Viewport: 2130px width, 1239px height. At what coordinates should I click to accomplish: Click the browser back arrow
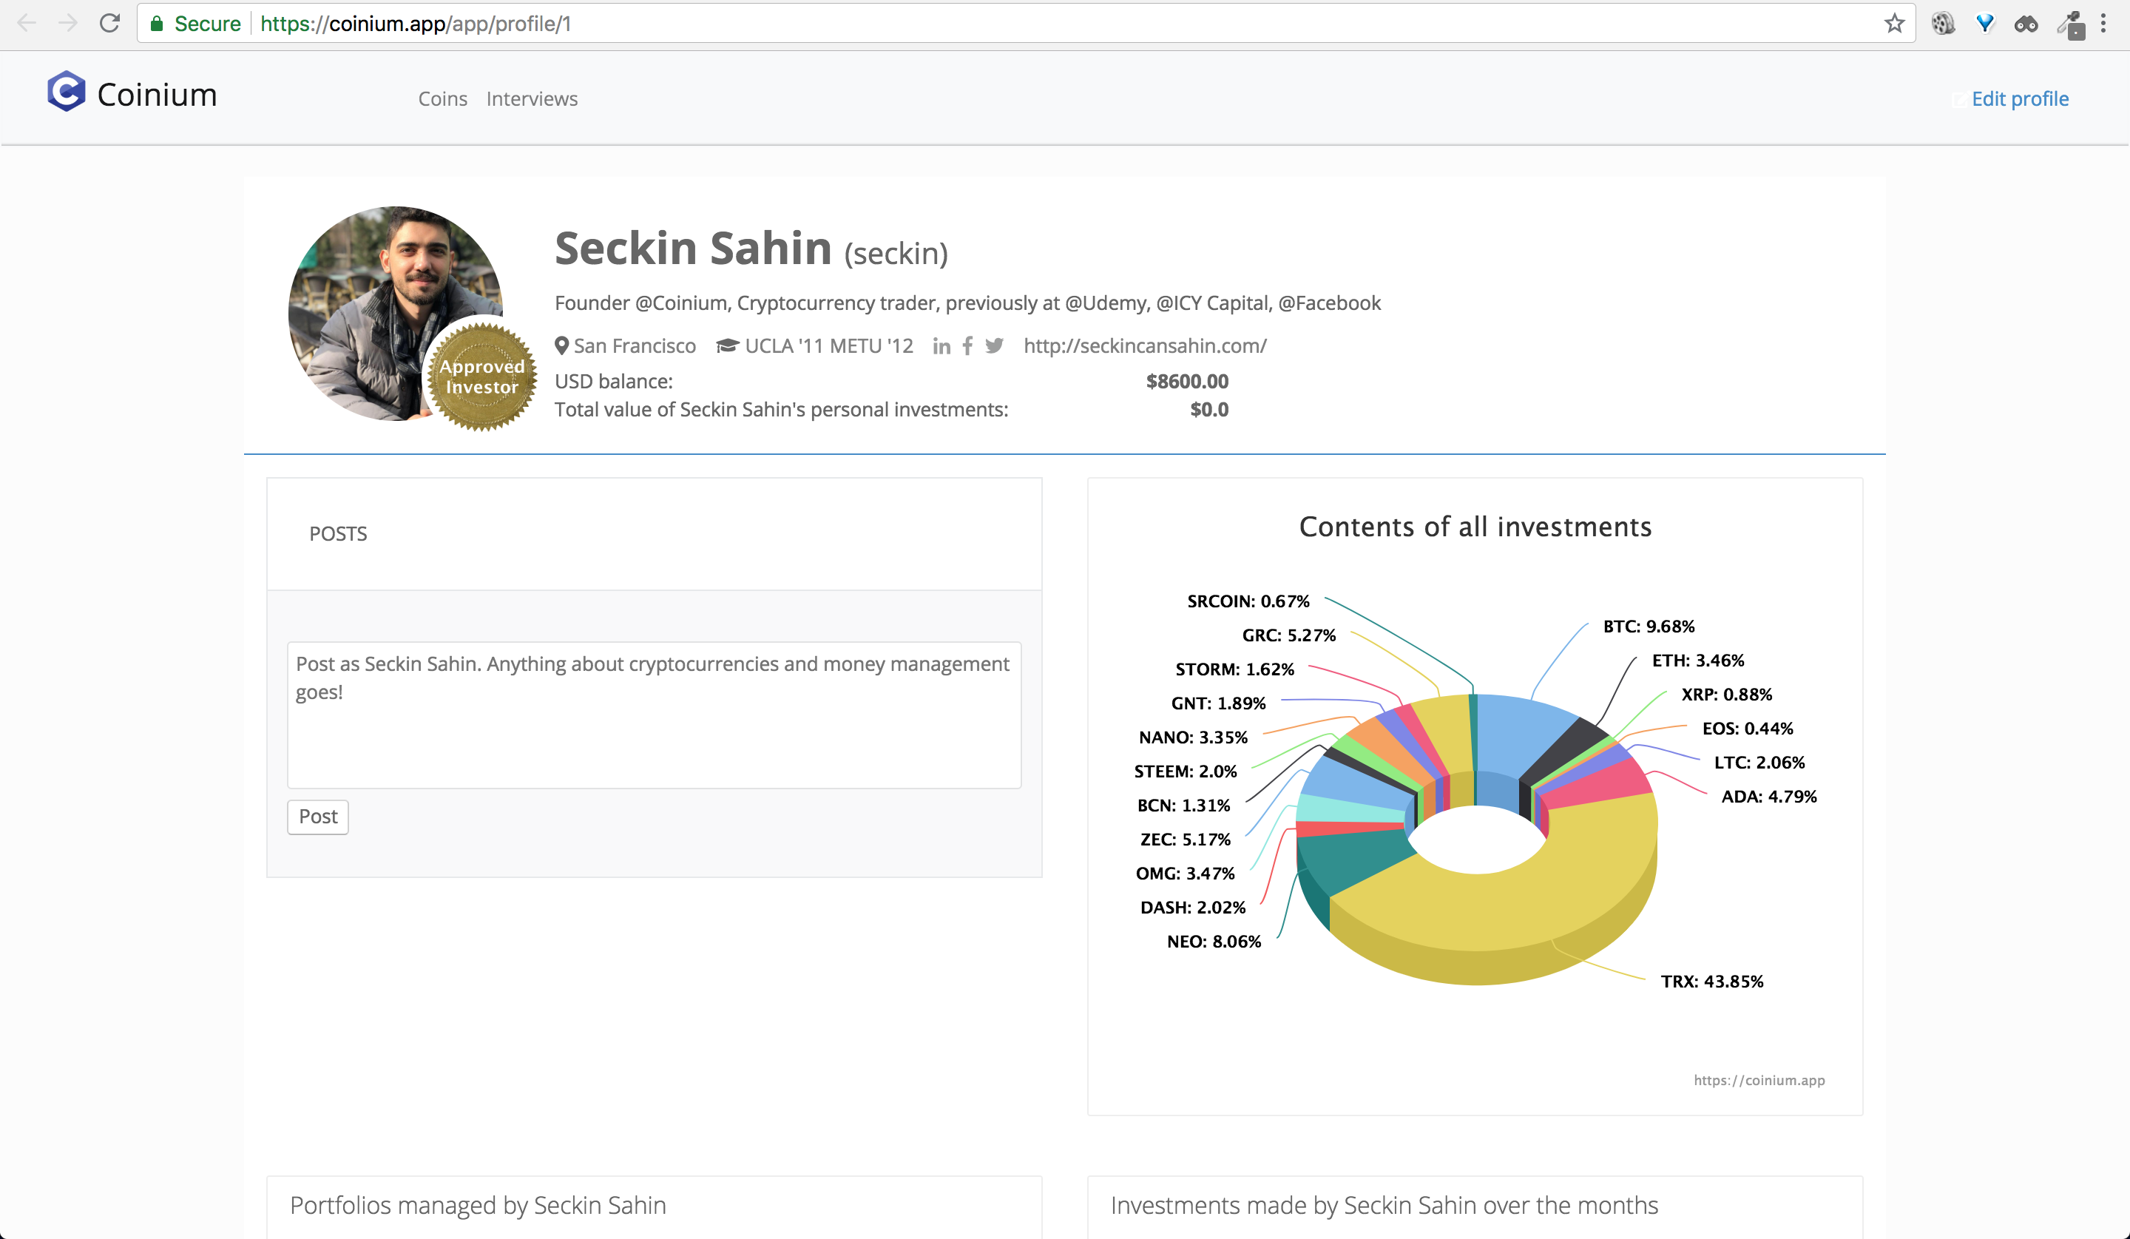point(27,24)
